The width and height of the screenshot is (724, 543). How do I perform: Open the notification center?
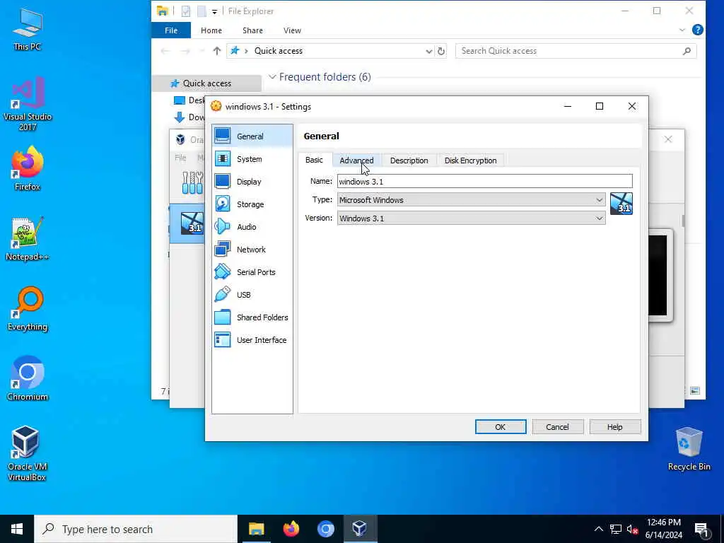(701, 529)
